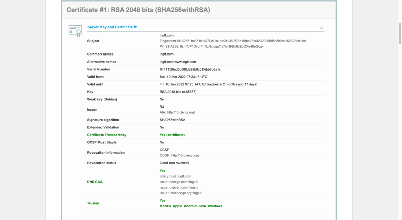
Task: Click the issue: digicert.com flags:0 line
Action: [179, 188]
